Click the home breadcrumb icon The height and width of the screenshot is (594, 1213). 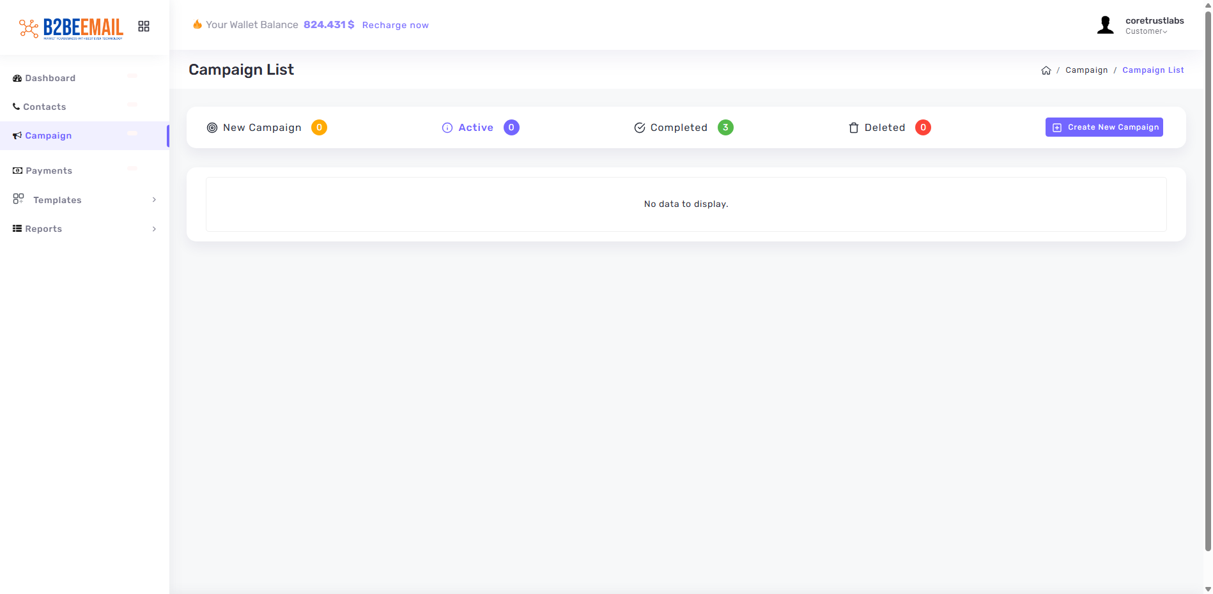[1046, 71]
